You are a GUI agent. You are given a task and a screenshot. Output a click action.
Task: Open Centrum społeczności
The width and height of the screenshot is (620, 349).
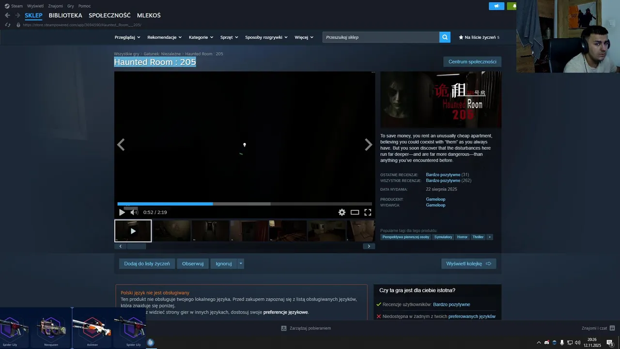[472, 62]
